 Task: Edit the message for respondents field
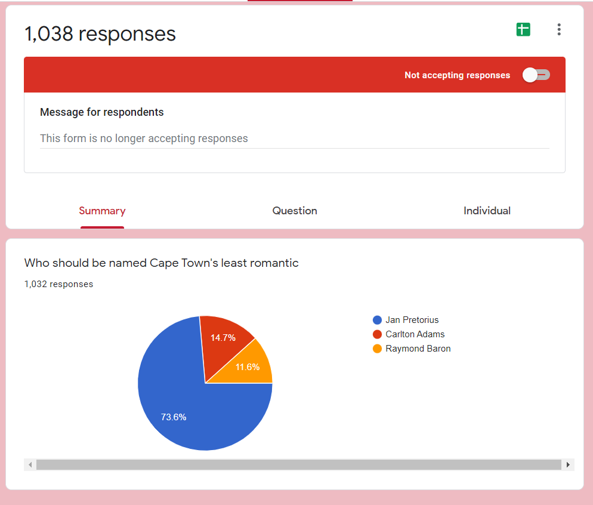pos(294,138)
